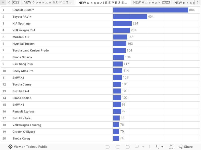Click the Tableau logo icon
Viewport: 201px width, 150px height.
pyautogui.click(x=10, y=147)
